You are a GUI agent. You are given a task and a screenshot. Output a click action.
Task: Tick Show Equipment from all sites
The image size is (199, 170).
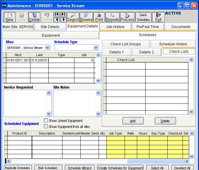[x=46, y=126]
